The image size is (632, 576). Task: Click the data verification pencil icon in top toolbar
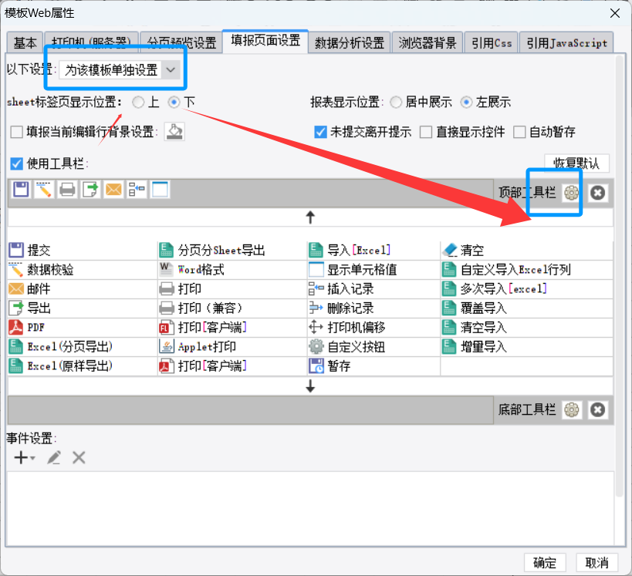[44, 190]
